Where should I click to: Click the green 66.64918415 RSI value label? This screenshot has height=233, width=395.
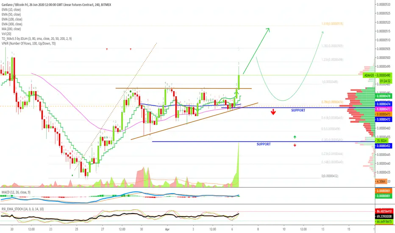coord(384,222)
